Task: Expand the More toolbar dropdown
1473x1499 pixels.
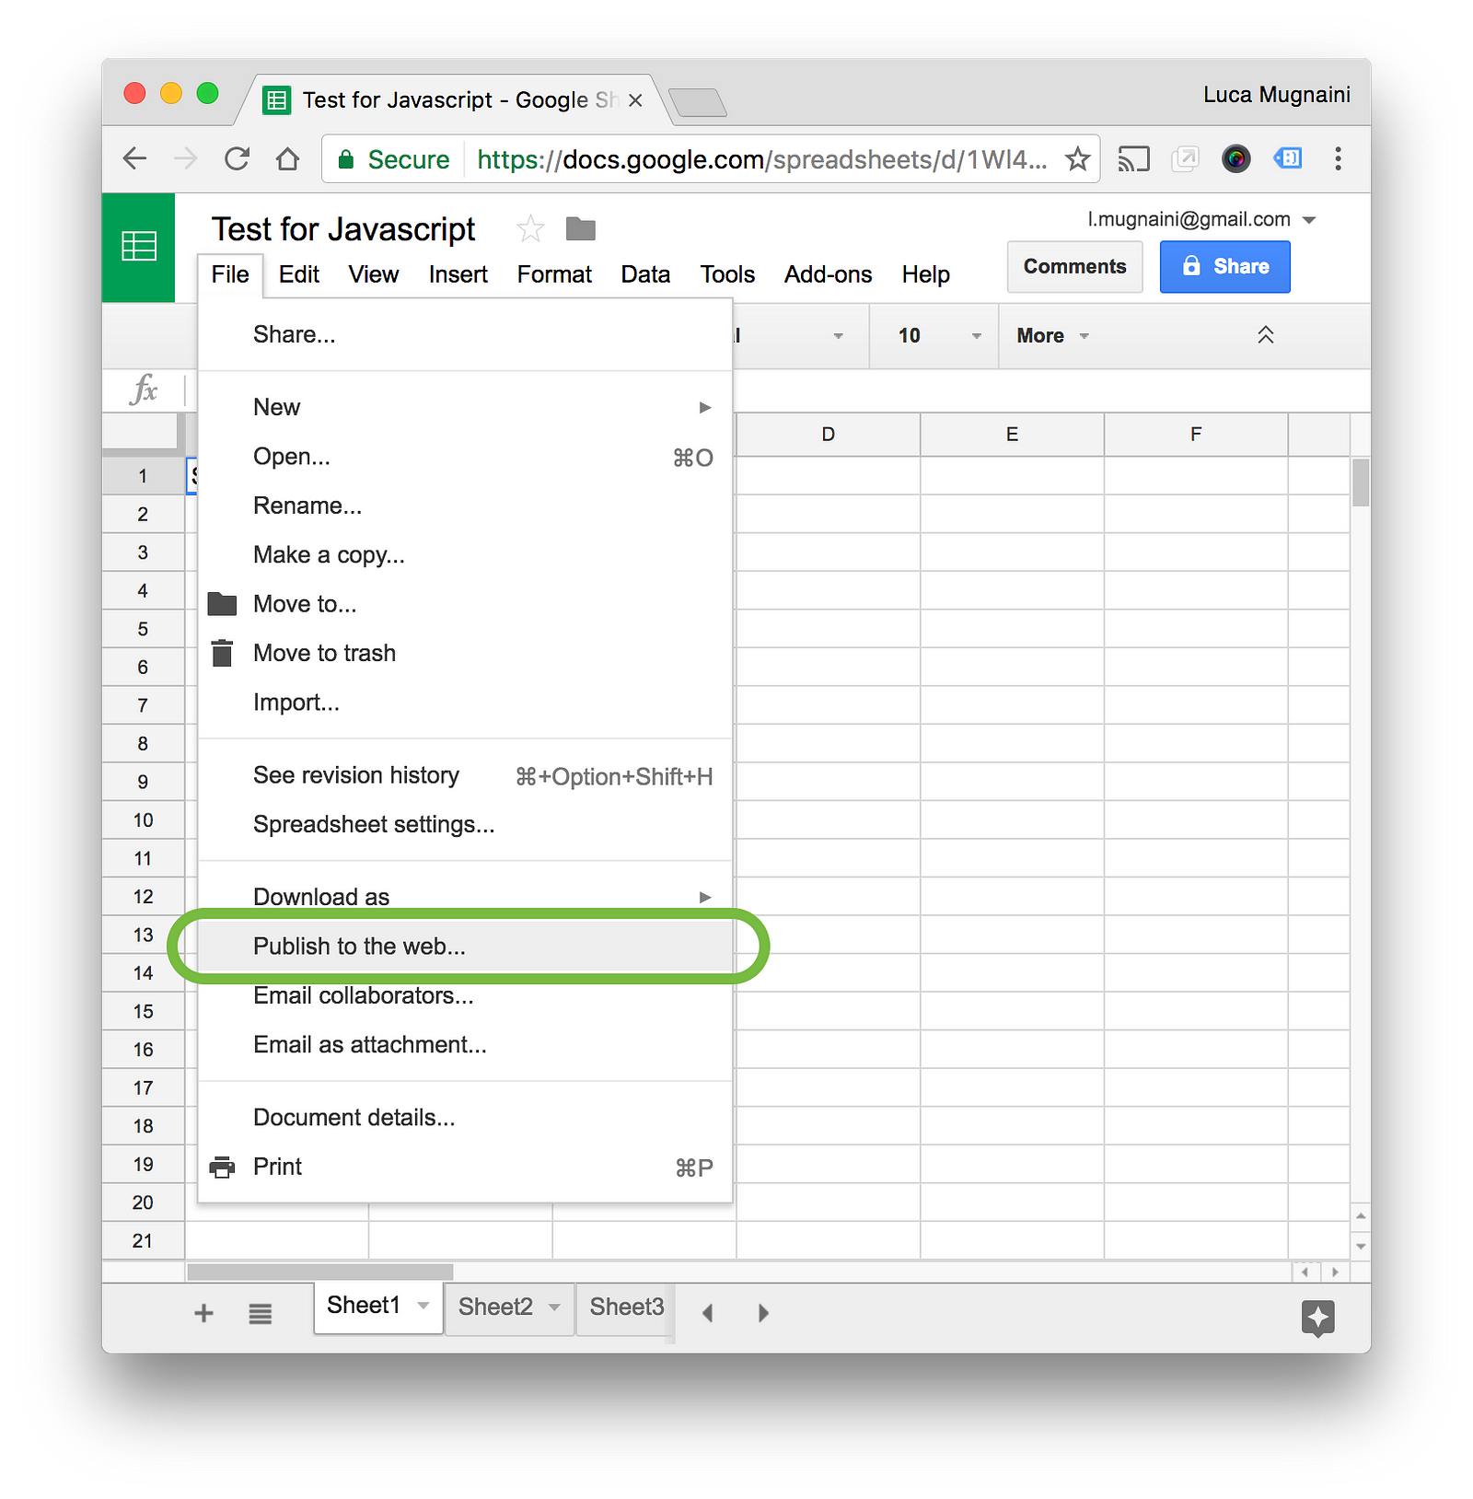Action: [1053, 336]
